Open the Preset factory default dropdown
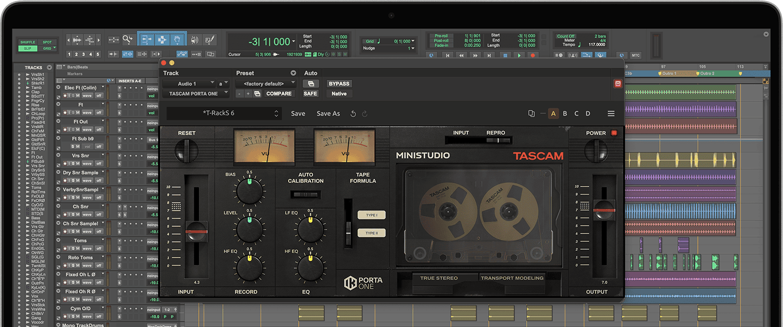Image resolution: width=783 pixels, height=327 pixels. pos(265,83)
